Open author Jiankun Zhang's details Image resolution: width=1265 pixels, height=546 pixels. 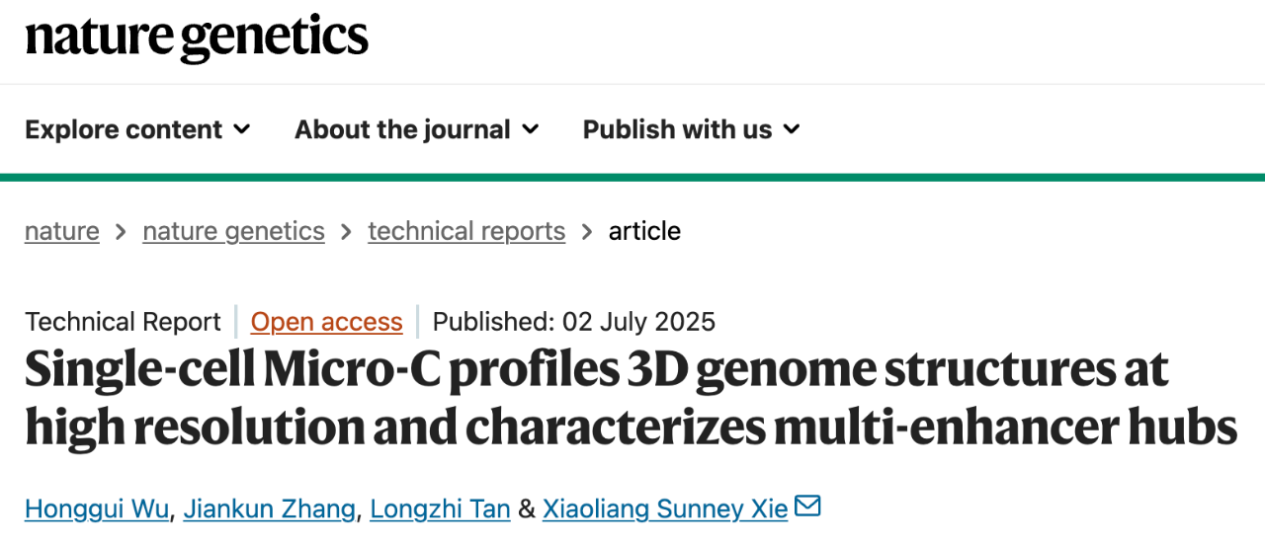270,508
